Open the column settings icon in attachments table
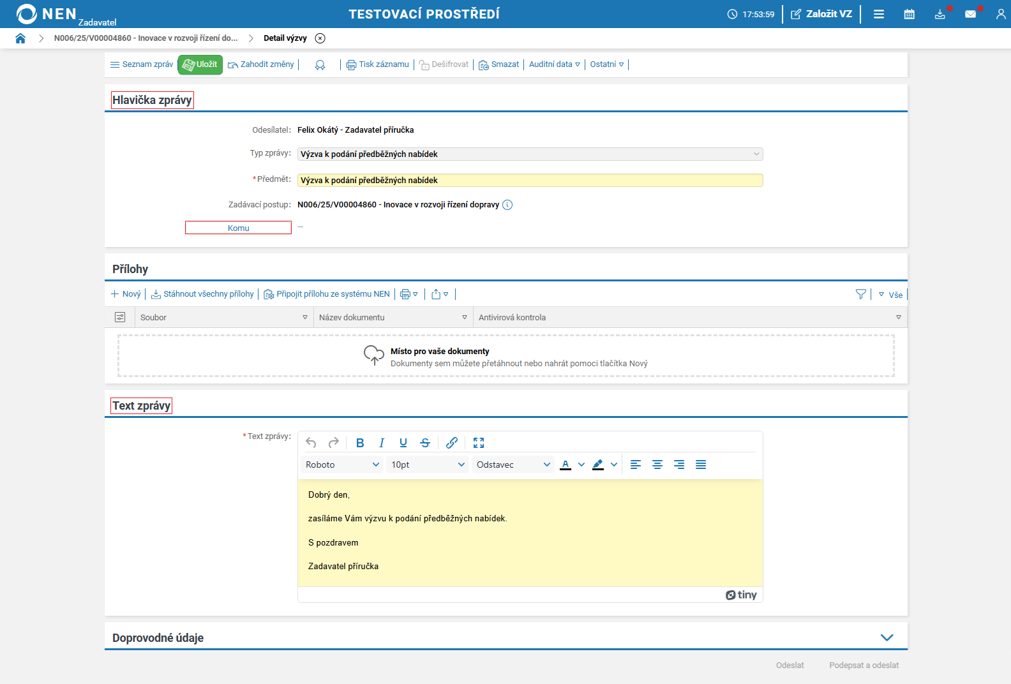Screen dimensions: 1011x684 coord(120,317)
